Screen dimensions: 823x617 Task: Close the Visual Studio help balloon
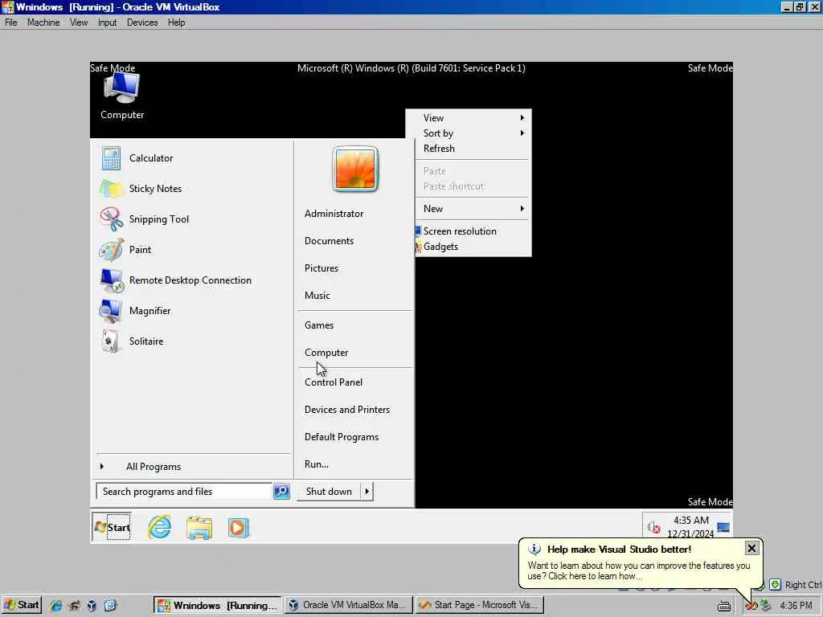click(x=751, y=548)
